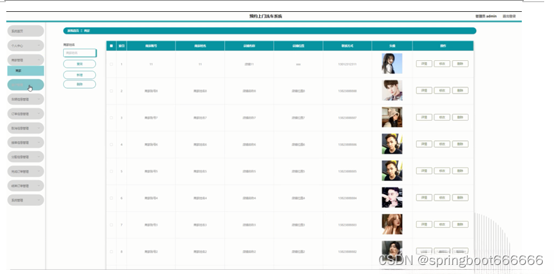The image size is (554, 274).
Task: Collapse the 商家管理 sidebar menu
Action: [25, 60]
